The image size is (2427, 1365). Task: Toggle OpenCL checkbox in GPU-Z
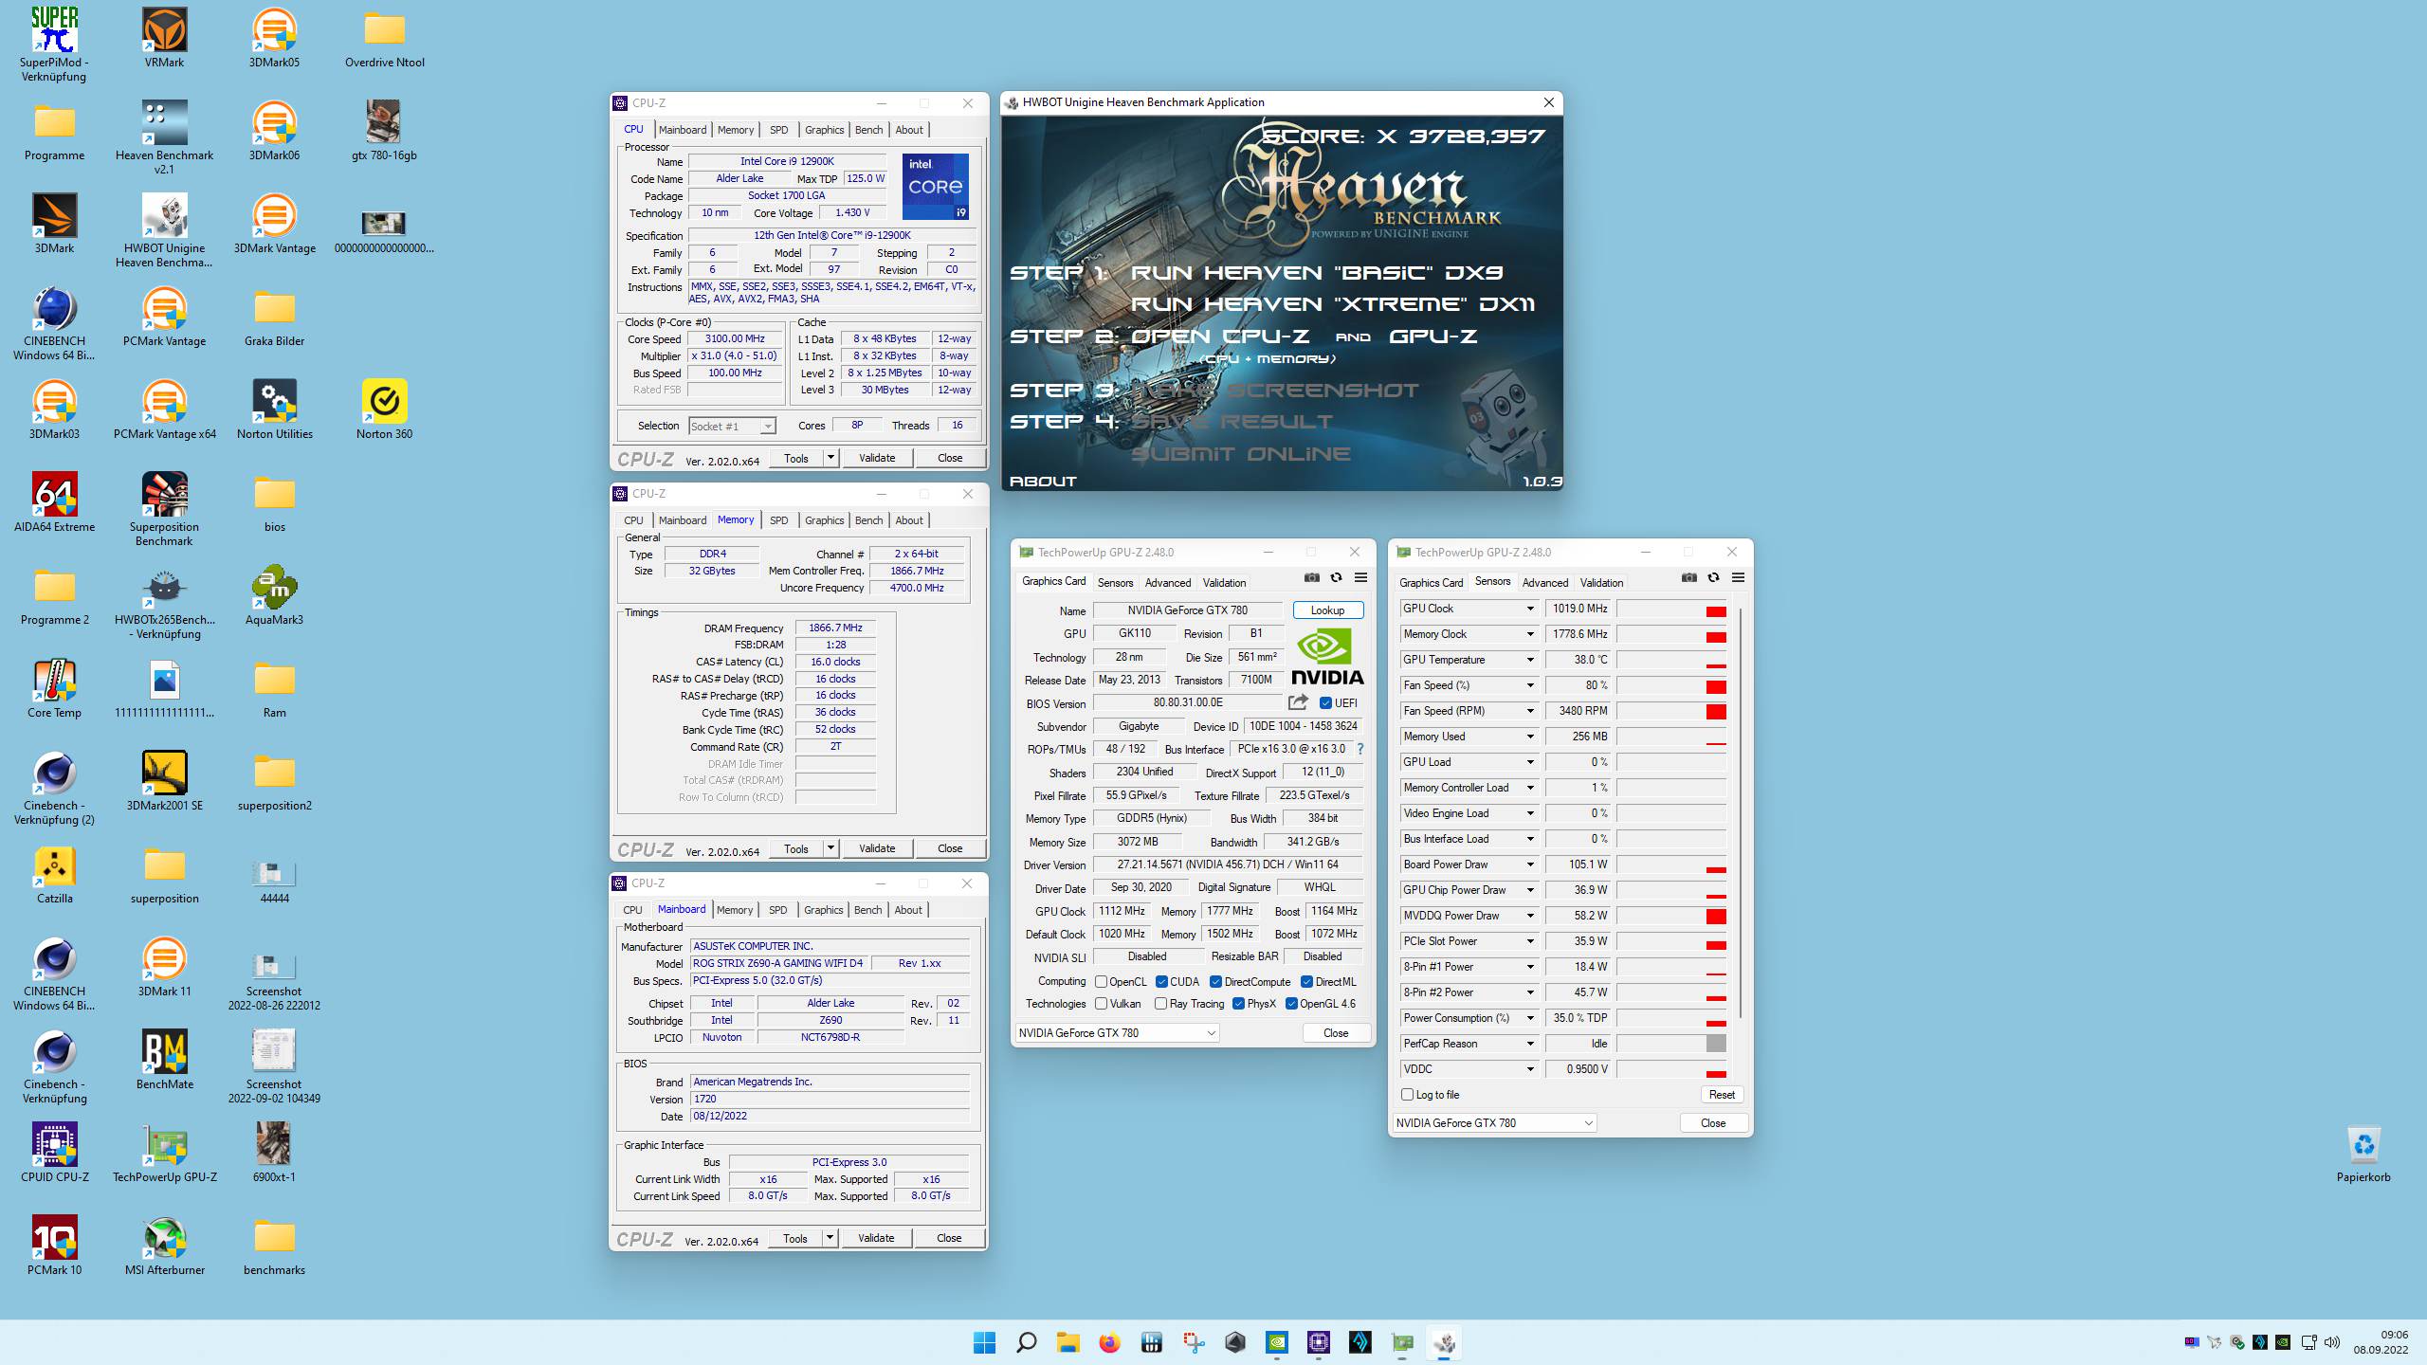[x=1101, y=982]
